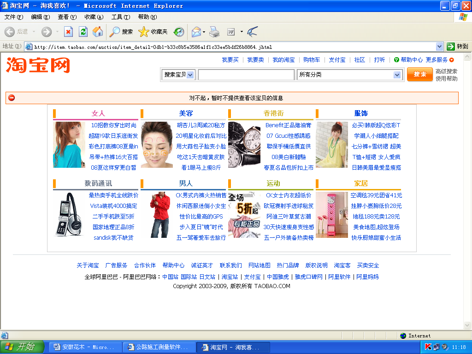The height and width of the screenshot is (354, 472).
Task: Open Favorites star button
Action: pos(153,32)
